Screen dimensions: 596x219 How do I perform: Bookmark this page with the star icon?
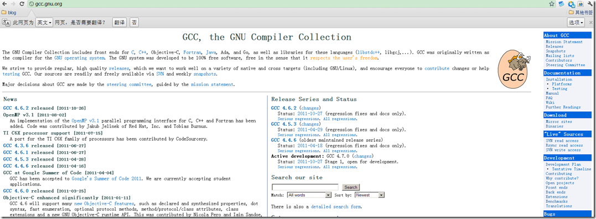coord(552,4)
